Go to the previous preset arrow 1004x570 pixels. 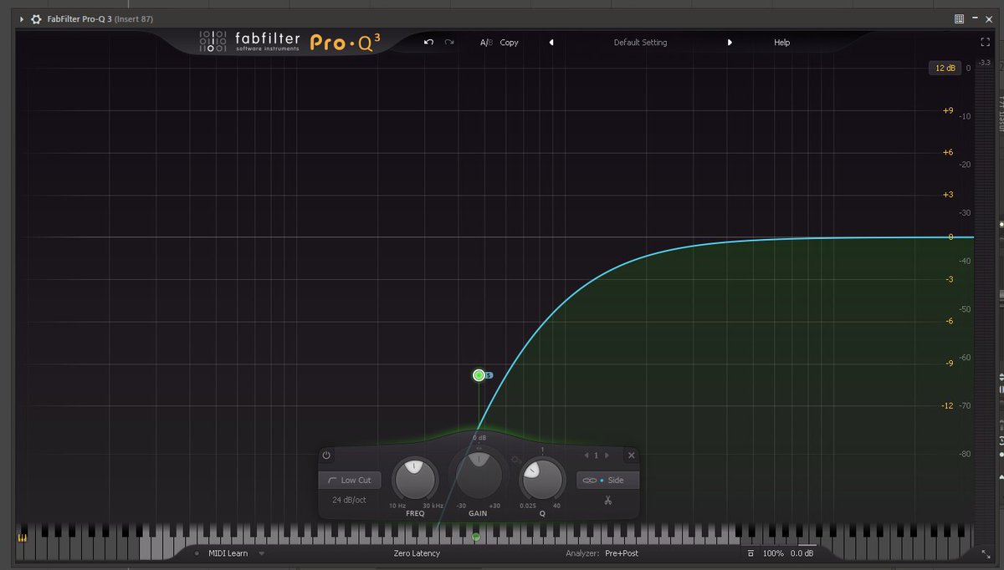pos(551,43)
